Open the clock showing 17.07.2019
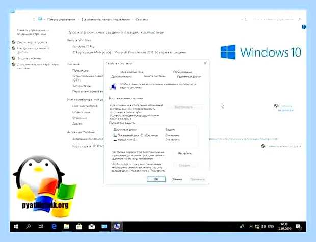The width and height of the screenshot is (316, 242). point(284,227)
